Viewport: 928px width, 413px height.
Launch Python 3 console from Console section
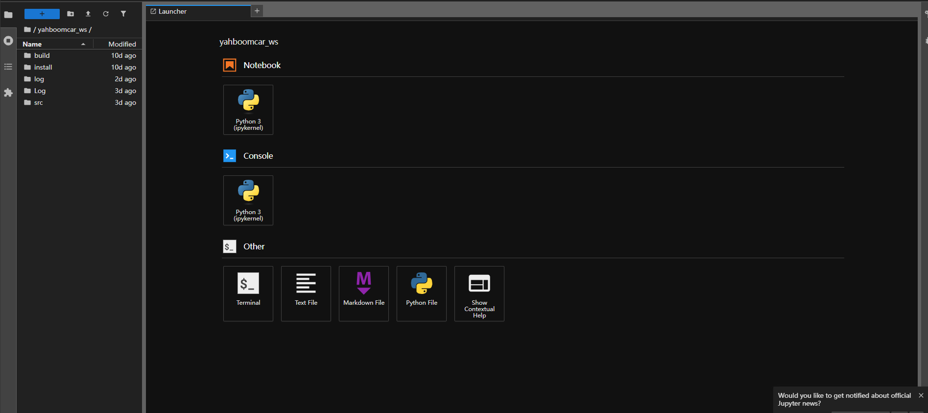click(x=248, y=200)
